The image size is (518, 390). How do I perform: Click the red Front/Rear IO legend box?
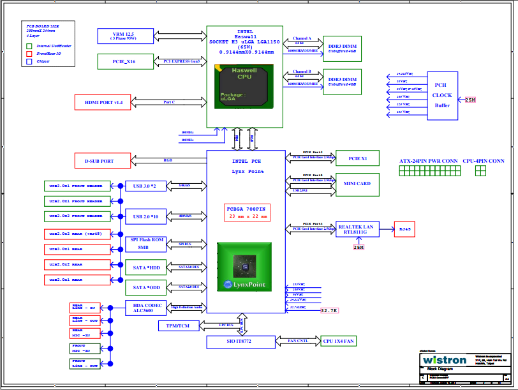click(29, 54)
